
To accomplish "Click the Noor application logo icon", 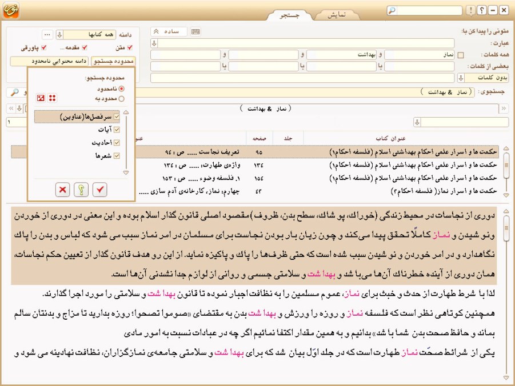I will tap(11, 10).
